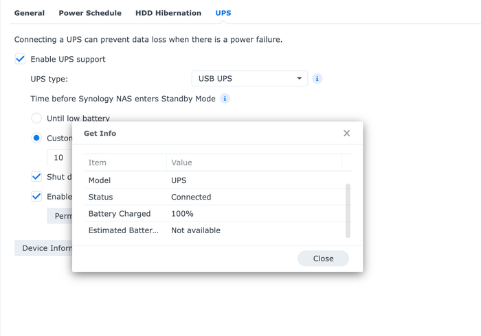Click the partially hidden 'Perm' button

[60, 216]
